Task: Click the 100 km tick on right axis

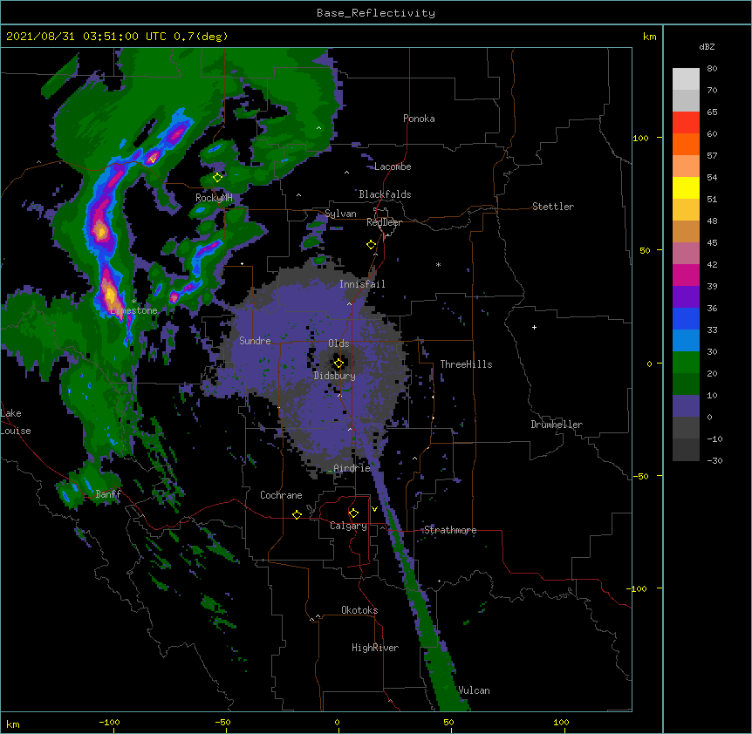Action: pyautogui.click(x=640, y=138)
